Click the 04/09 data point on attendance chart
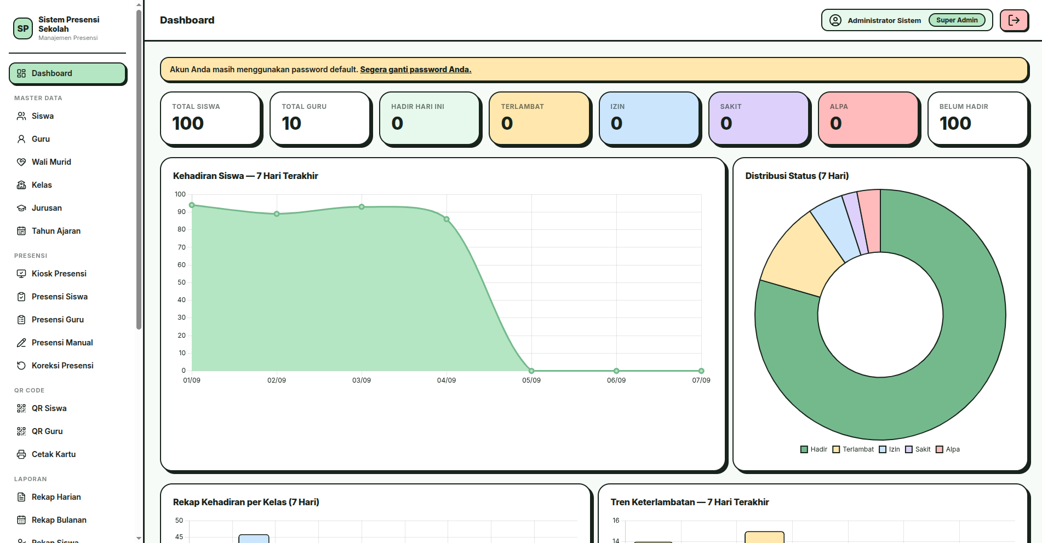Viewport: 1042px width, 543px height. (446, 219)
